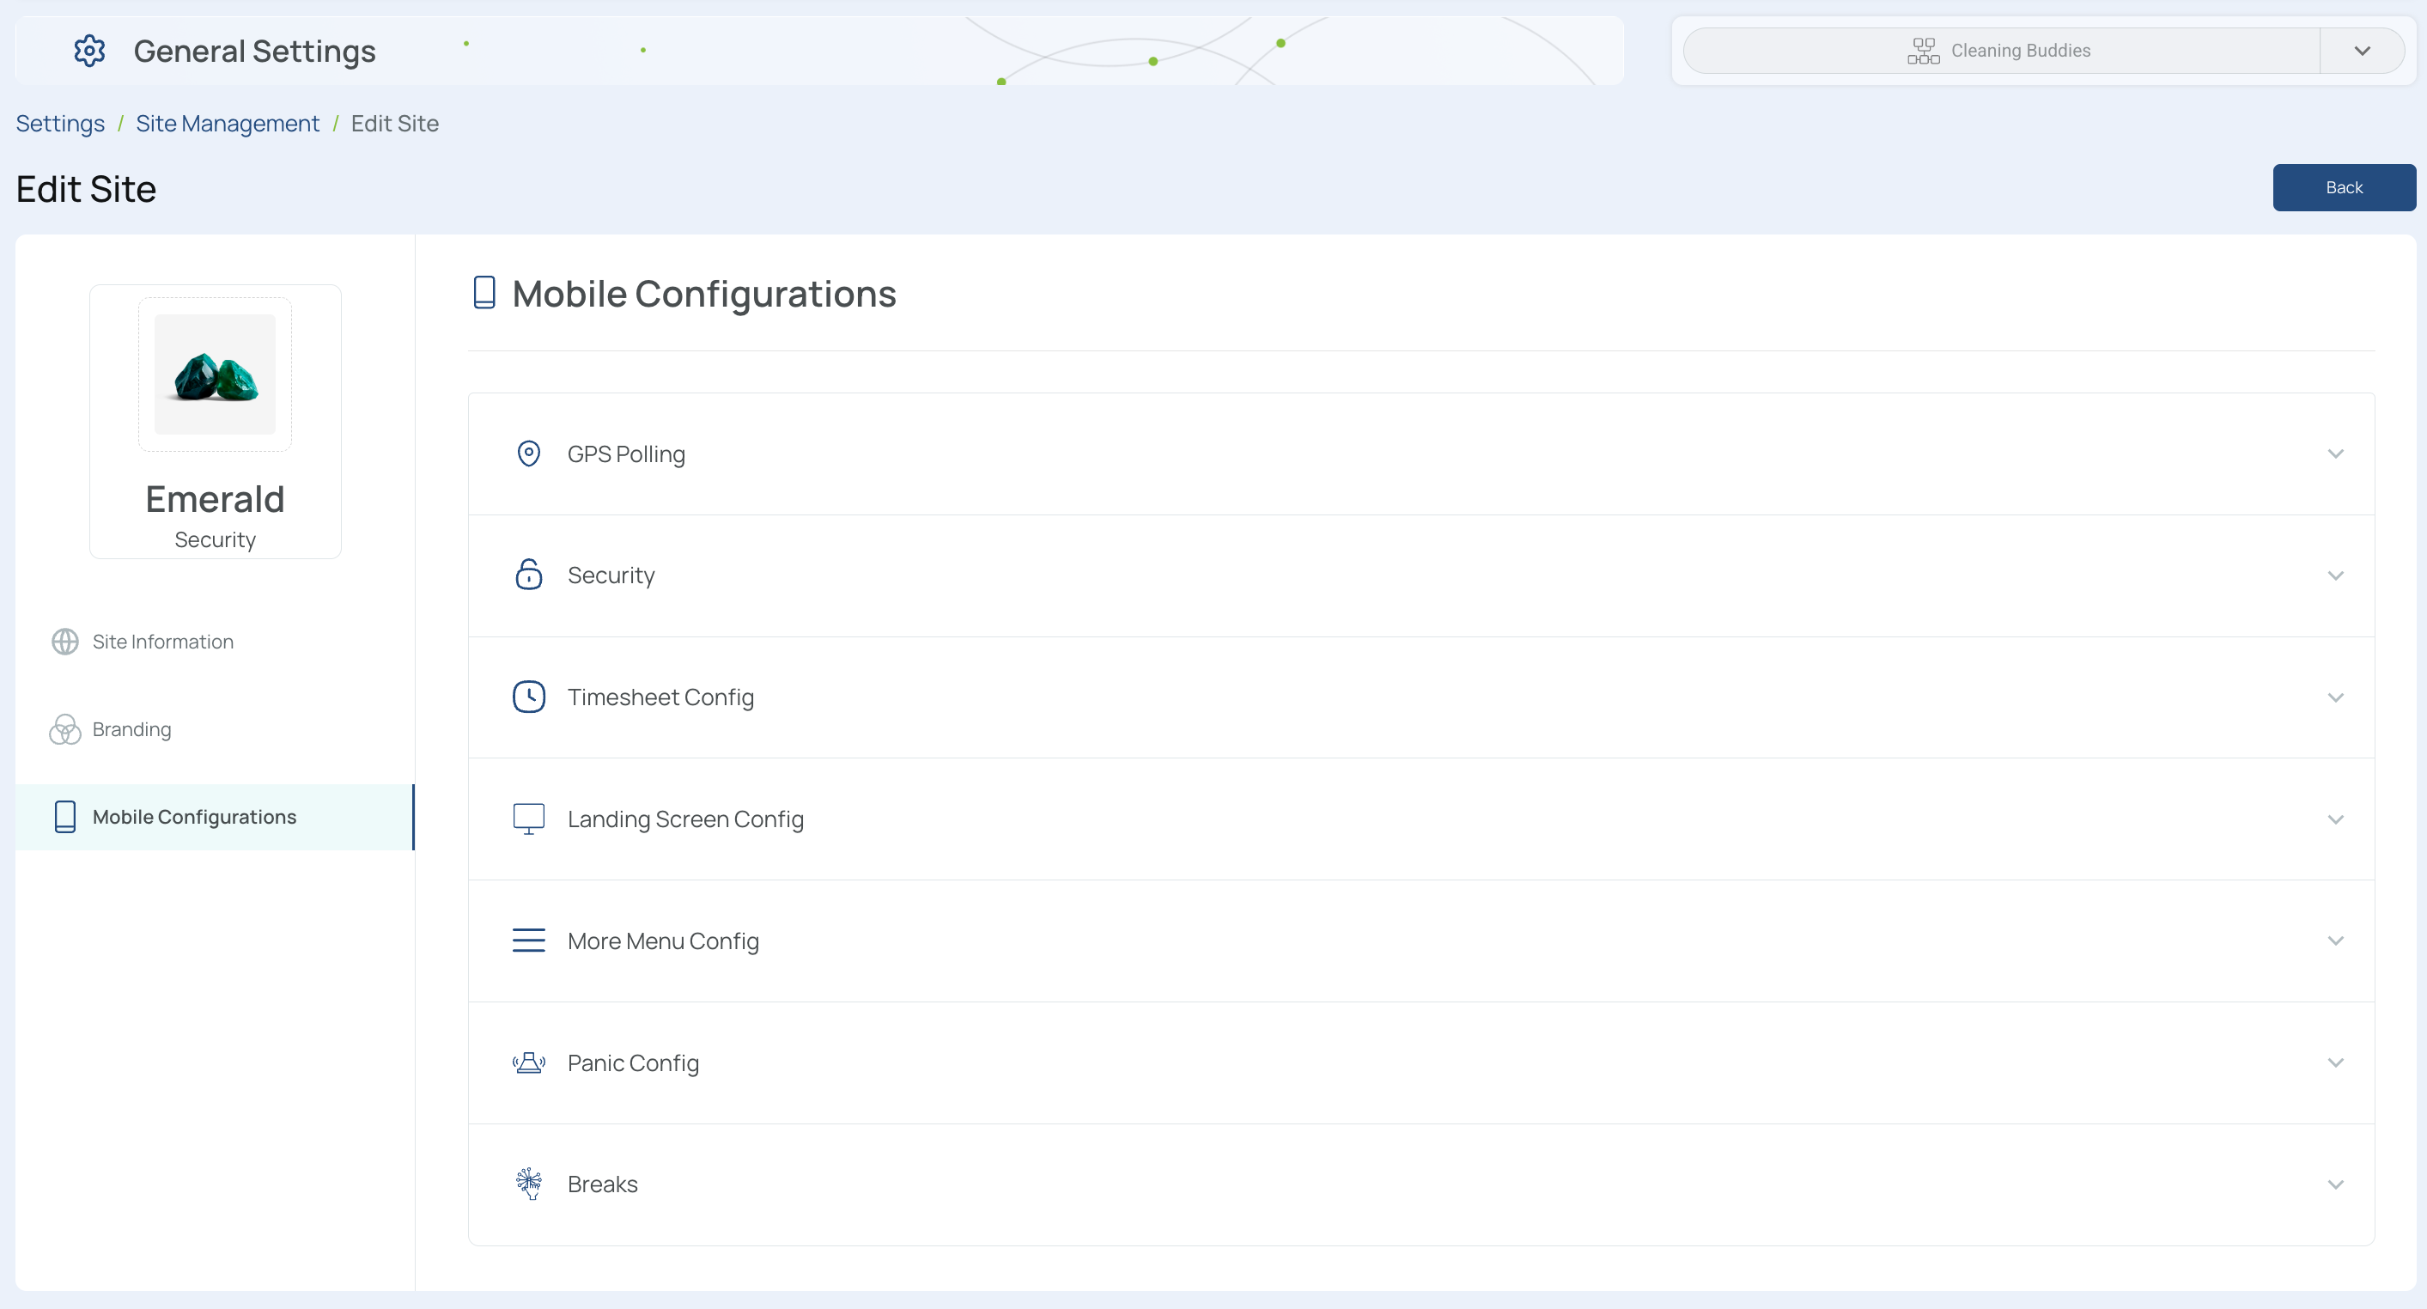
Task: Click the Panic Config label
Action: point(633,1063)
